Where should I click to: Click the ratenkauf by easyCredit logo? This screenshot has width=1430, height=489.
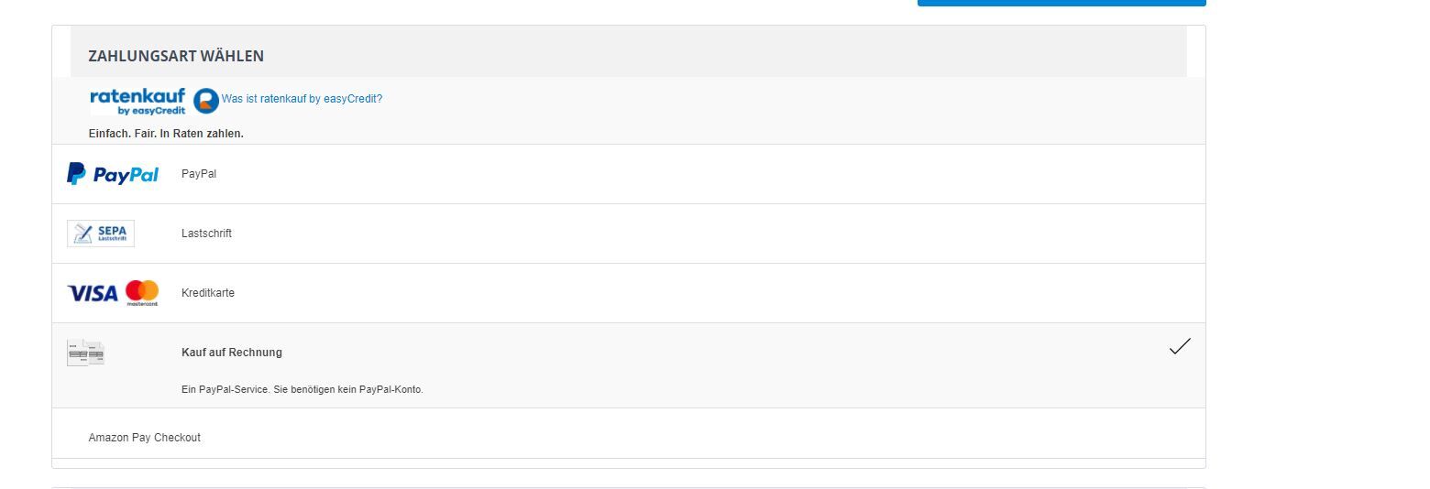click(137, 101)
